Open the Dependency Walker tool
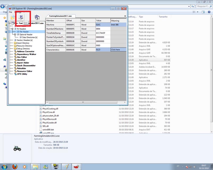 coord(26,54)
